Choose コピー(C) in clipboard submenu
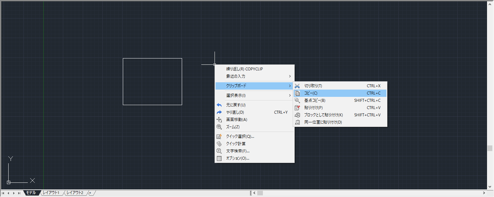This screenshot has width=494, height=197. [x=340, y=93]
